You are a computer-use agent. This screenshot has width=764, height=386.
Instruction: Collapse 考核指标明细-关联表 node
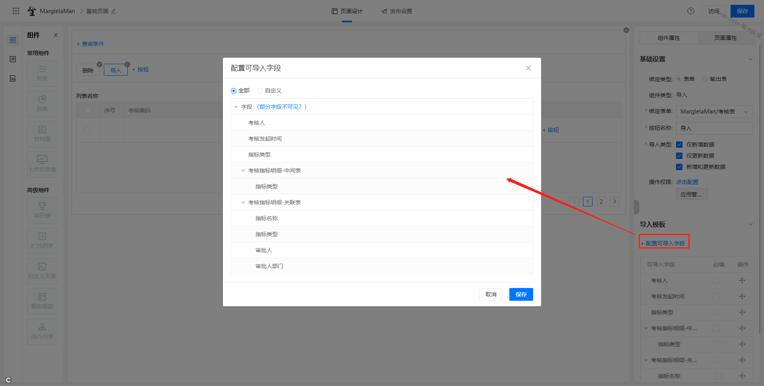(243, 202)
